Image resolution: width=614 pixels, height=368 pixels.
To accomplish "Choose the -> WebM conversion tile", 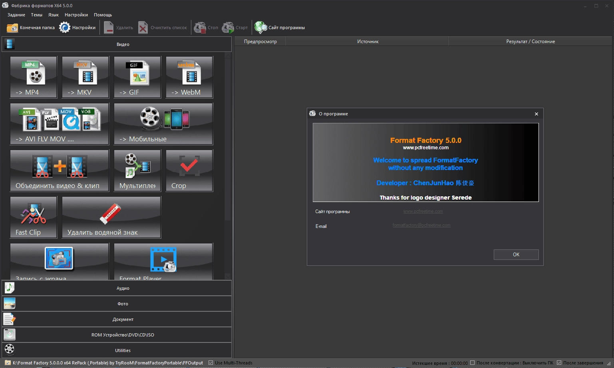I will (x=189, y=77).
